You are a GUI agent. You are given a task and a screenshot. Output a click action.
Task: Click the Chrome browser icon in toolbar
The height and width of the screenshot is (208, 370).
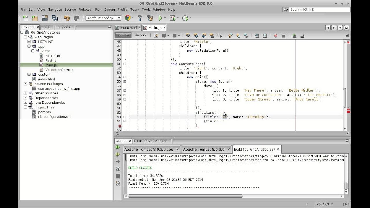click(127, 18)
